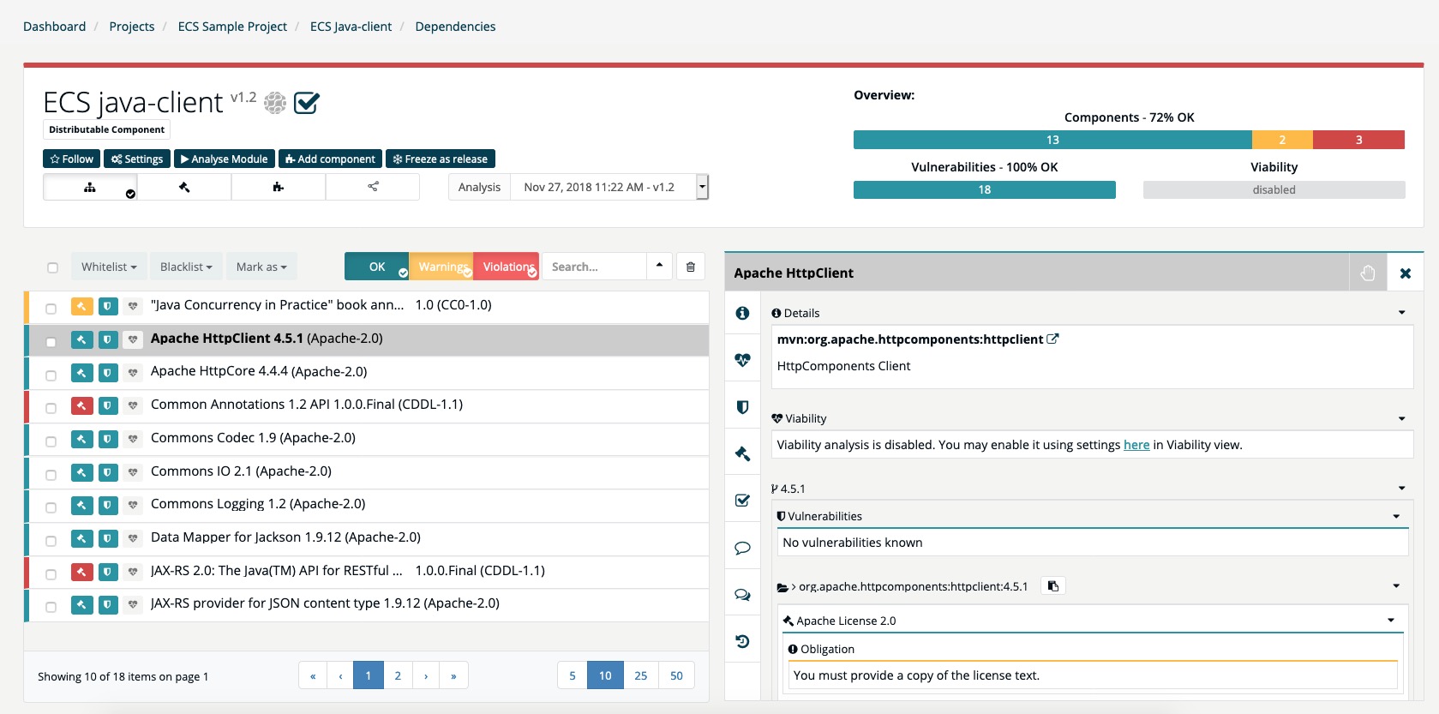Collapse the Viability section
The image size is (1439, 714).
(1402, 418)
